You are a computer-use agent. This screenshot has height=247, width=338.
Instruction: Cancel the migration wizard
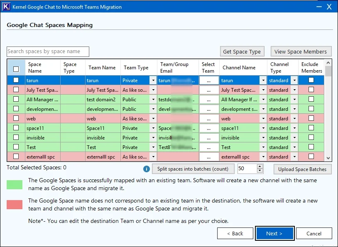pos(314,233)
